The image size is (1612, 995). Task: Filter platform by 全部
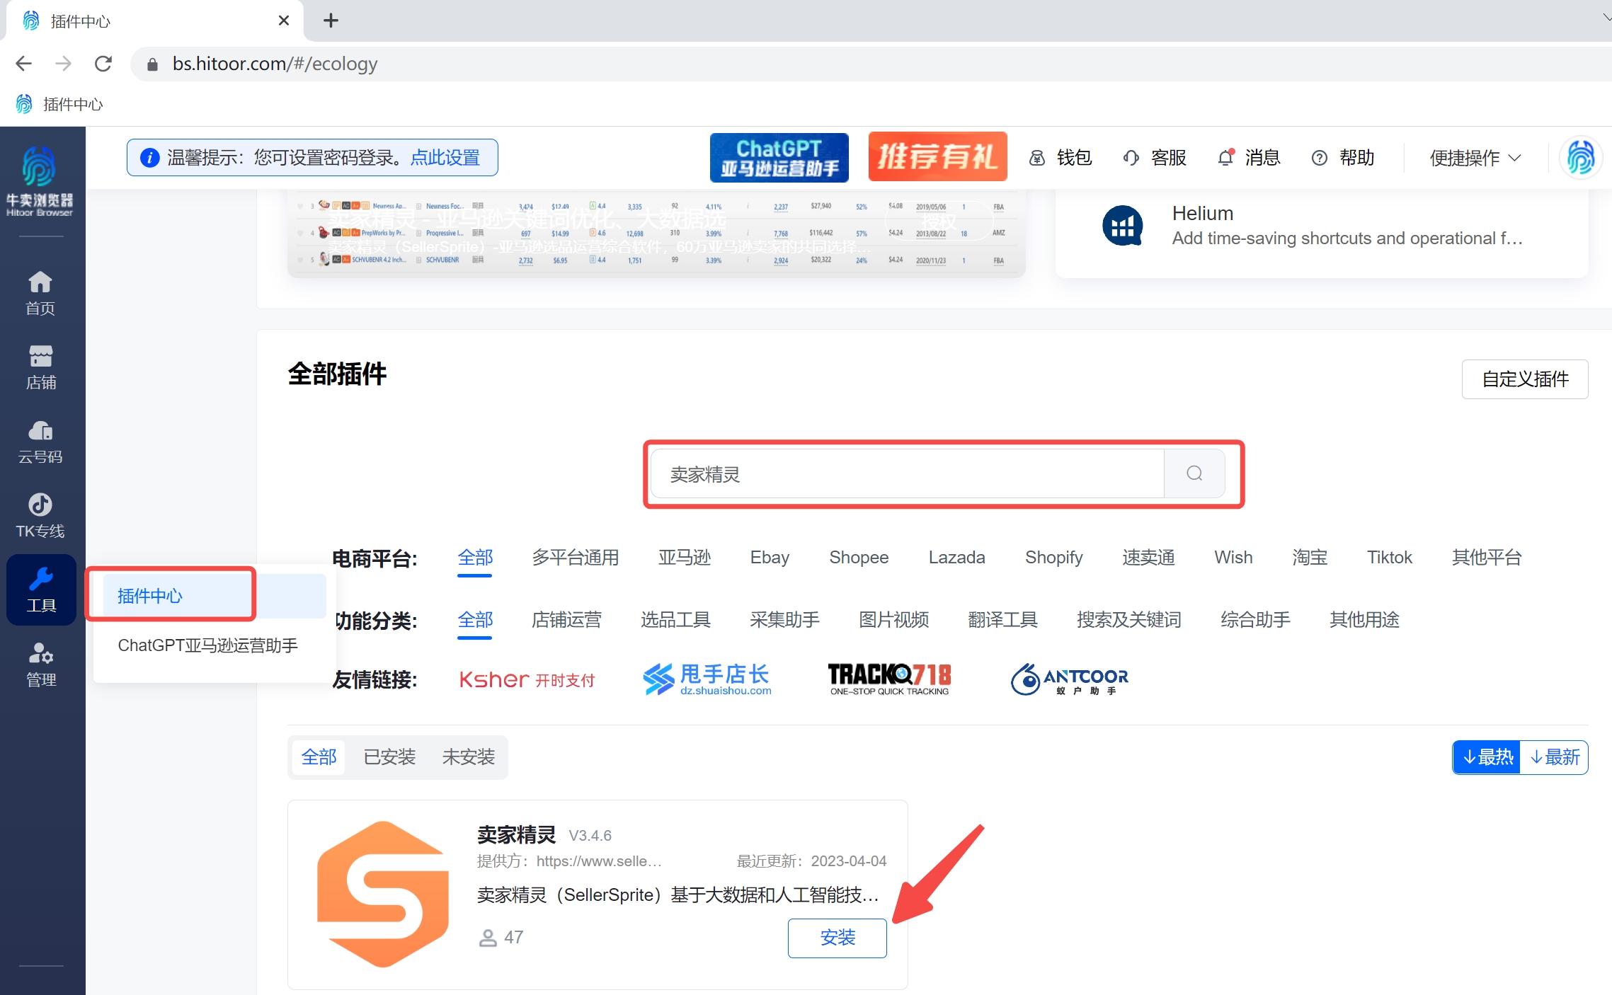tap(475, 558)
